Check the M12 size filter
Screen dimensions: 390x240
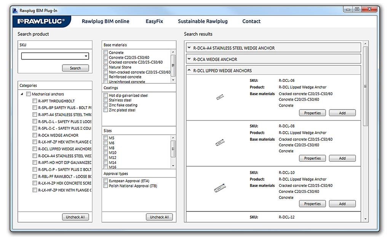(106, 157)
